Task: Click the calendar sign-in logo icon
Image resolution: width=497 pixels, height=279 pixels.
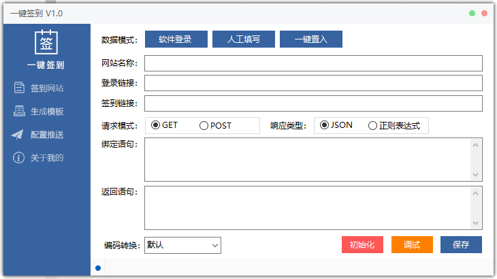Action: [46, 42]
